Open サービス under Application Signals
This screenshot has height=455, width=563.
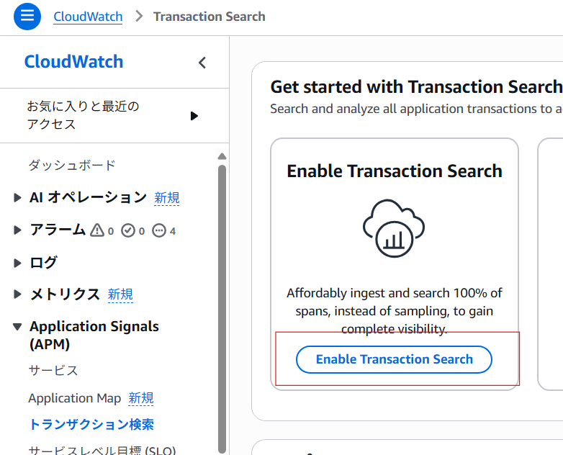[53, 371]
